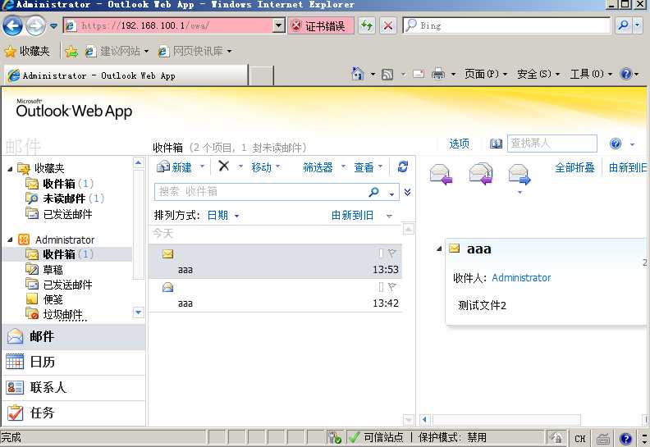Click the Administrator recipient link
This screenshot has height=447, width=650.
pos(521,277)
